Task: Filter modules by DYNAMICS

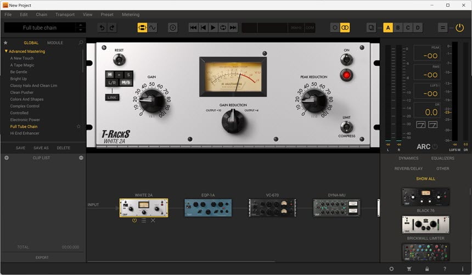Action: tap(408, 158)
